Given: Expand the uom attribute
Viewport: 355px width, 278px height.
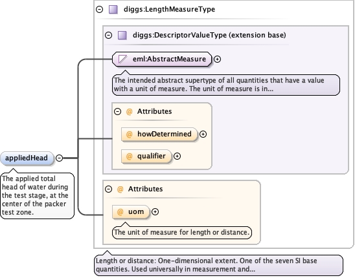Looking at the screenshot, I should [x=155, y=212].
